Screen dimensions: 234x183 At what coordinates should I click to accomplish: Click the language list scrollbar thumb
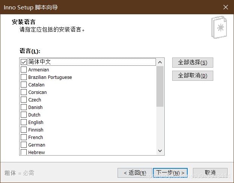[x=160, y=86]
